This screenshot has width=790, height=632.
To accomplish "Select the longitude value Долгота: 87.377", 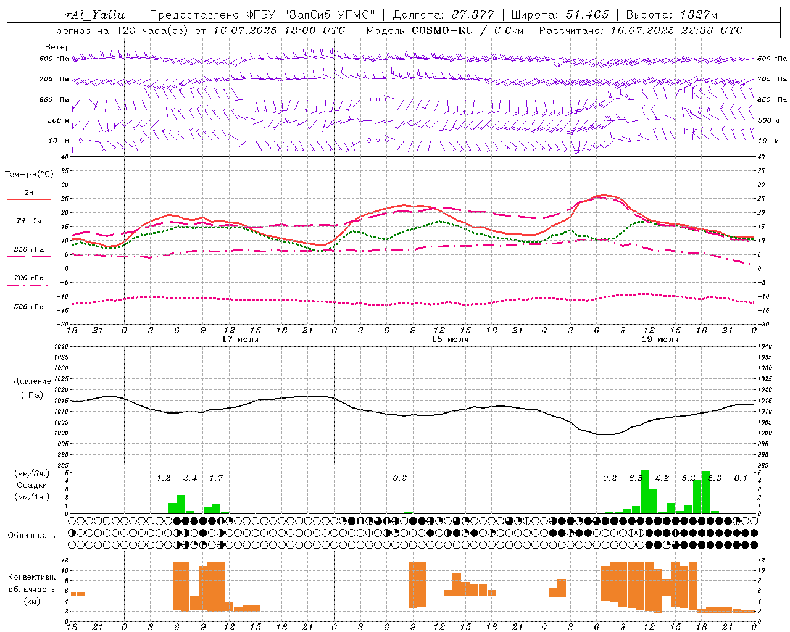I will tap(444, 15).
